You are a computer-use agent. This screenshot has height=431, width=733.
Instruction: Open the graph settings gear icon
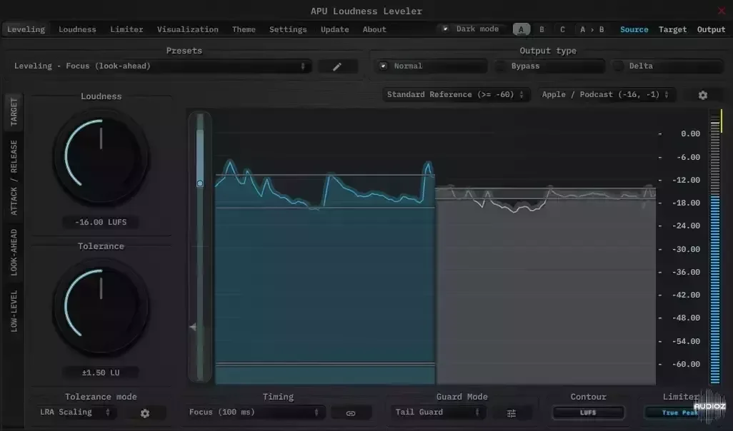click(x=702, y=95)
